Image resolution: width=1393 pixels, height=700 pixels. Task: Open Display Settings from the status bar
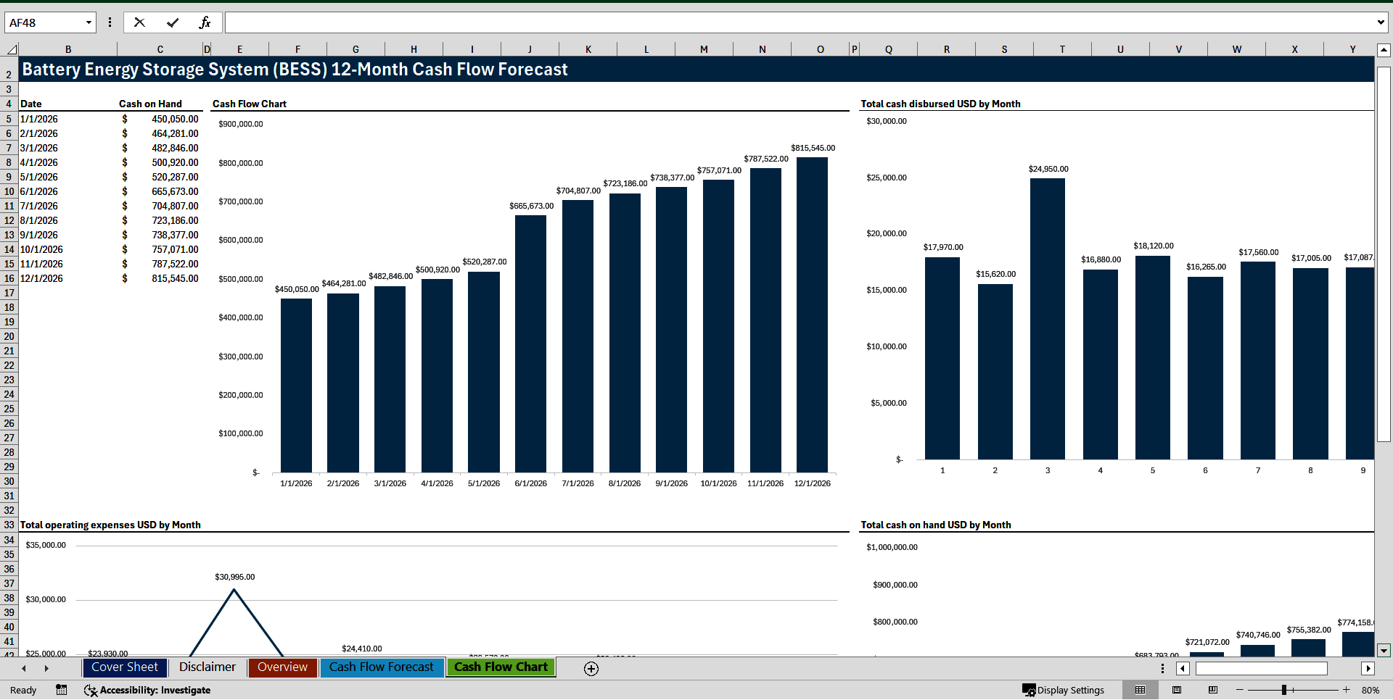pos(1064,690)
